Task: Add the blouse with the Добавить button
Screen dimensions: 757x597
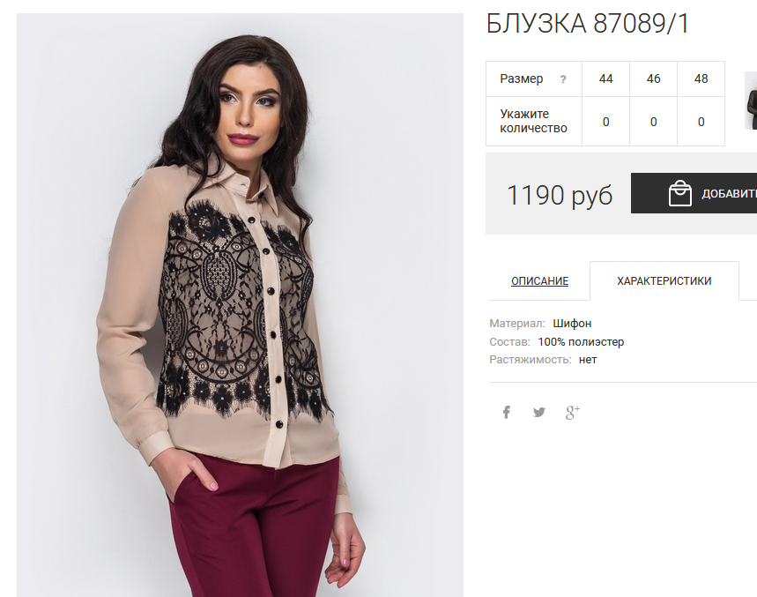Action: click(694, 193)
